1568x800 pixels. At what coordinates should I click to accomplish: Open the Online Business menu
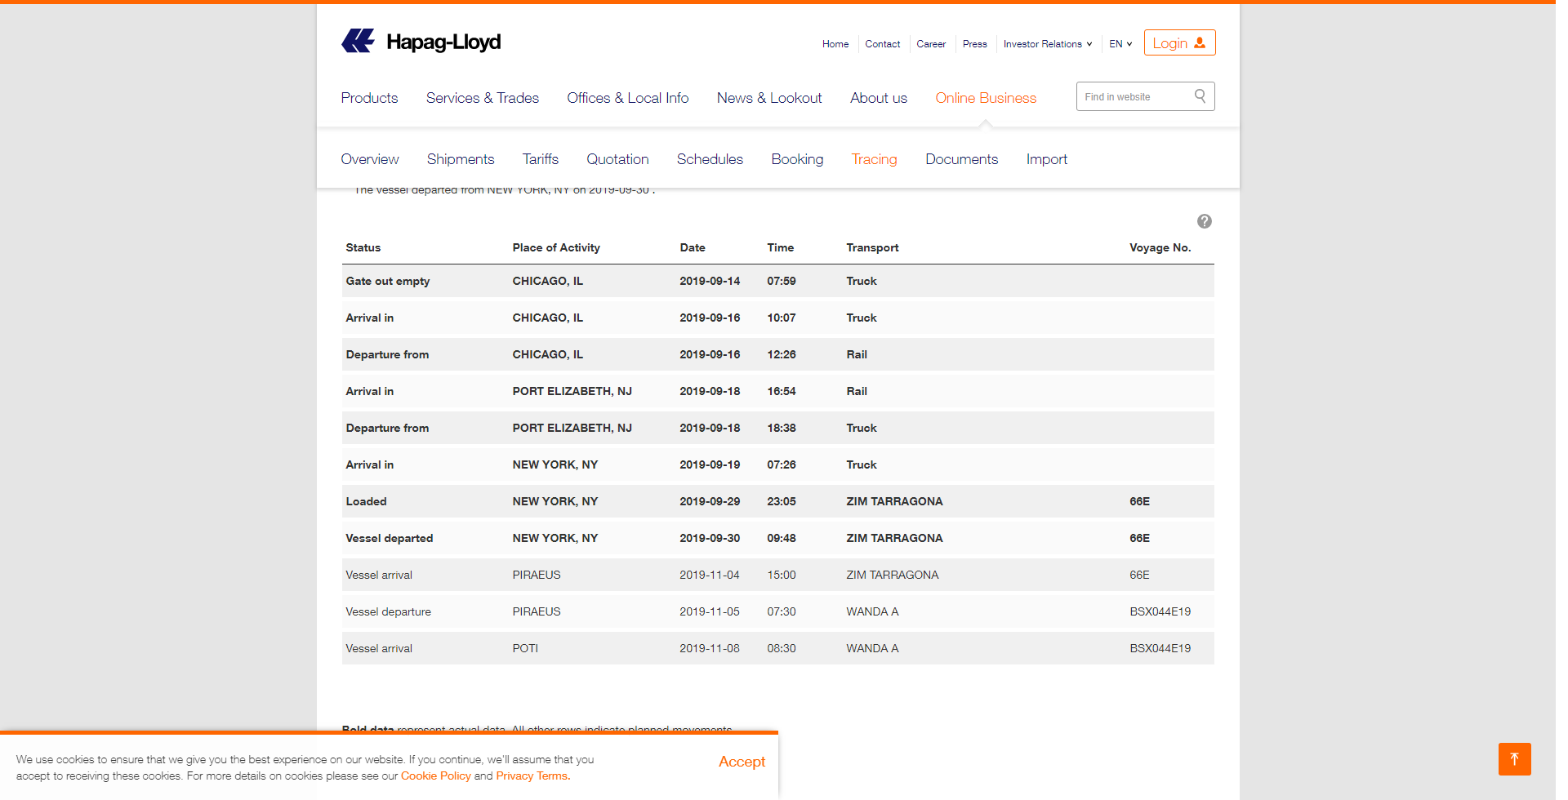(985, 97)
